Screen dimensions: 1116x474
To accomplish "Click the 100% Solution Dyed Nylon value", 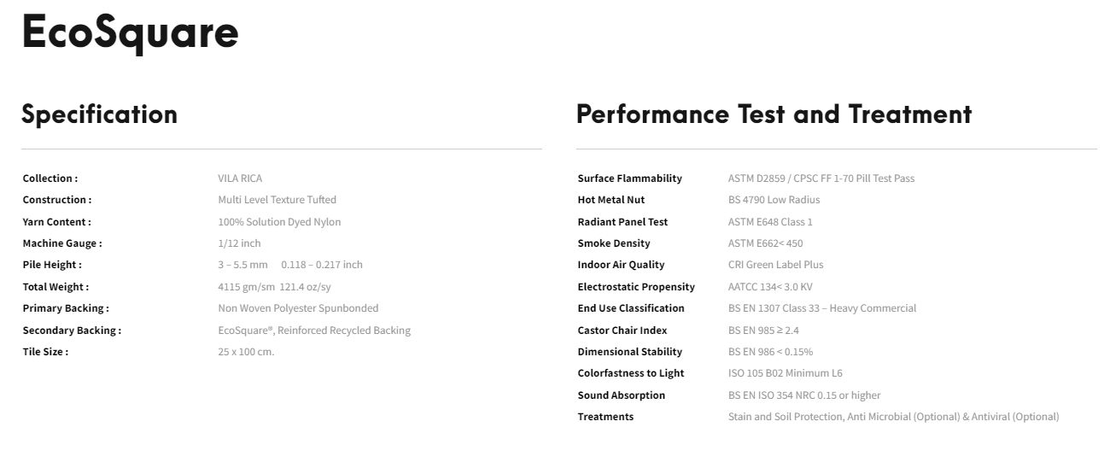I will pyautogui.click(x=279, y=222).
